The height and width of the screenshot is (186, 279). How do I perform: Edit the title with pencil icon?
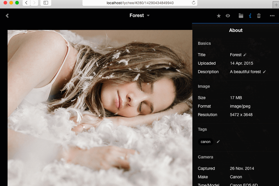(x=245, y=55)
